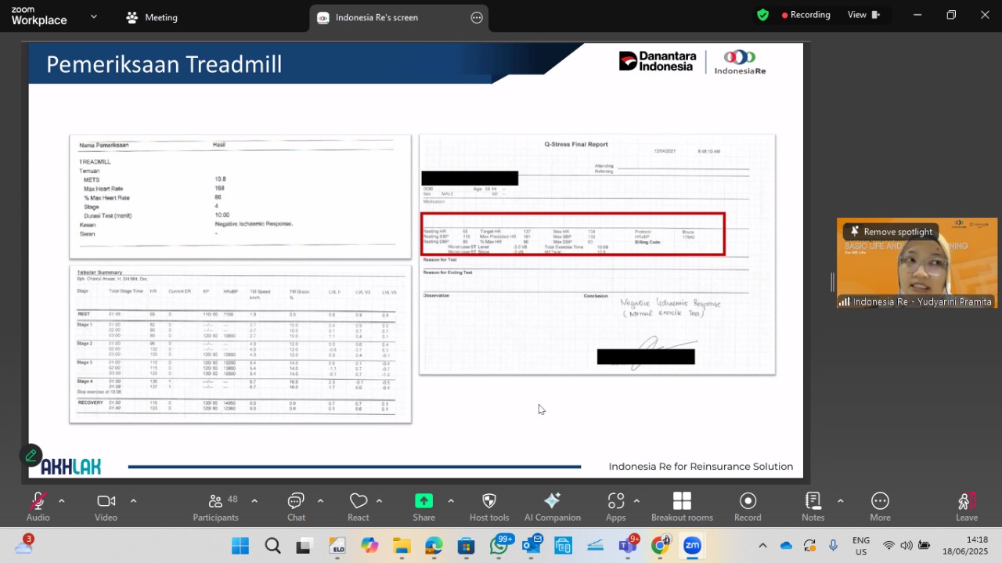1002x563 pixels.
Task: Click the Remove spotlight button
Action: [x=891, y=232]
